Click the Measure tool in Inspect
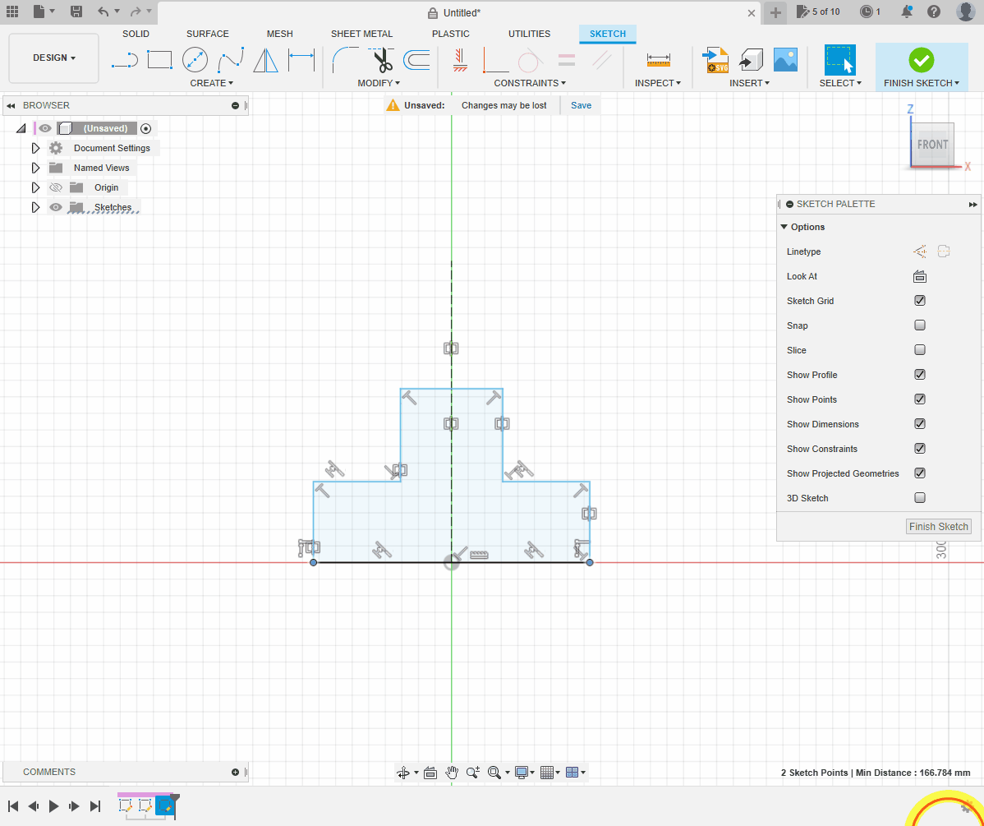 (x=659, y=60)
